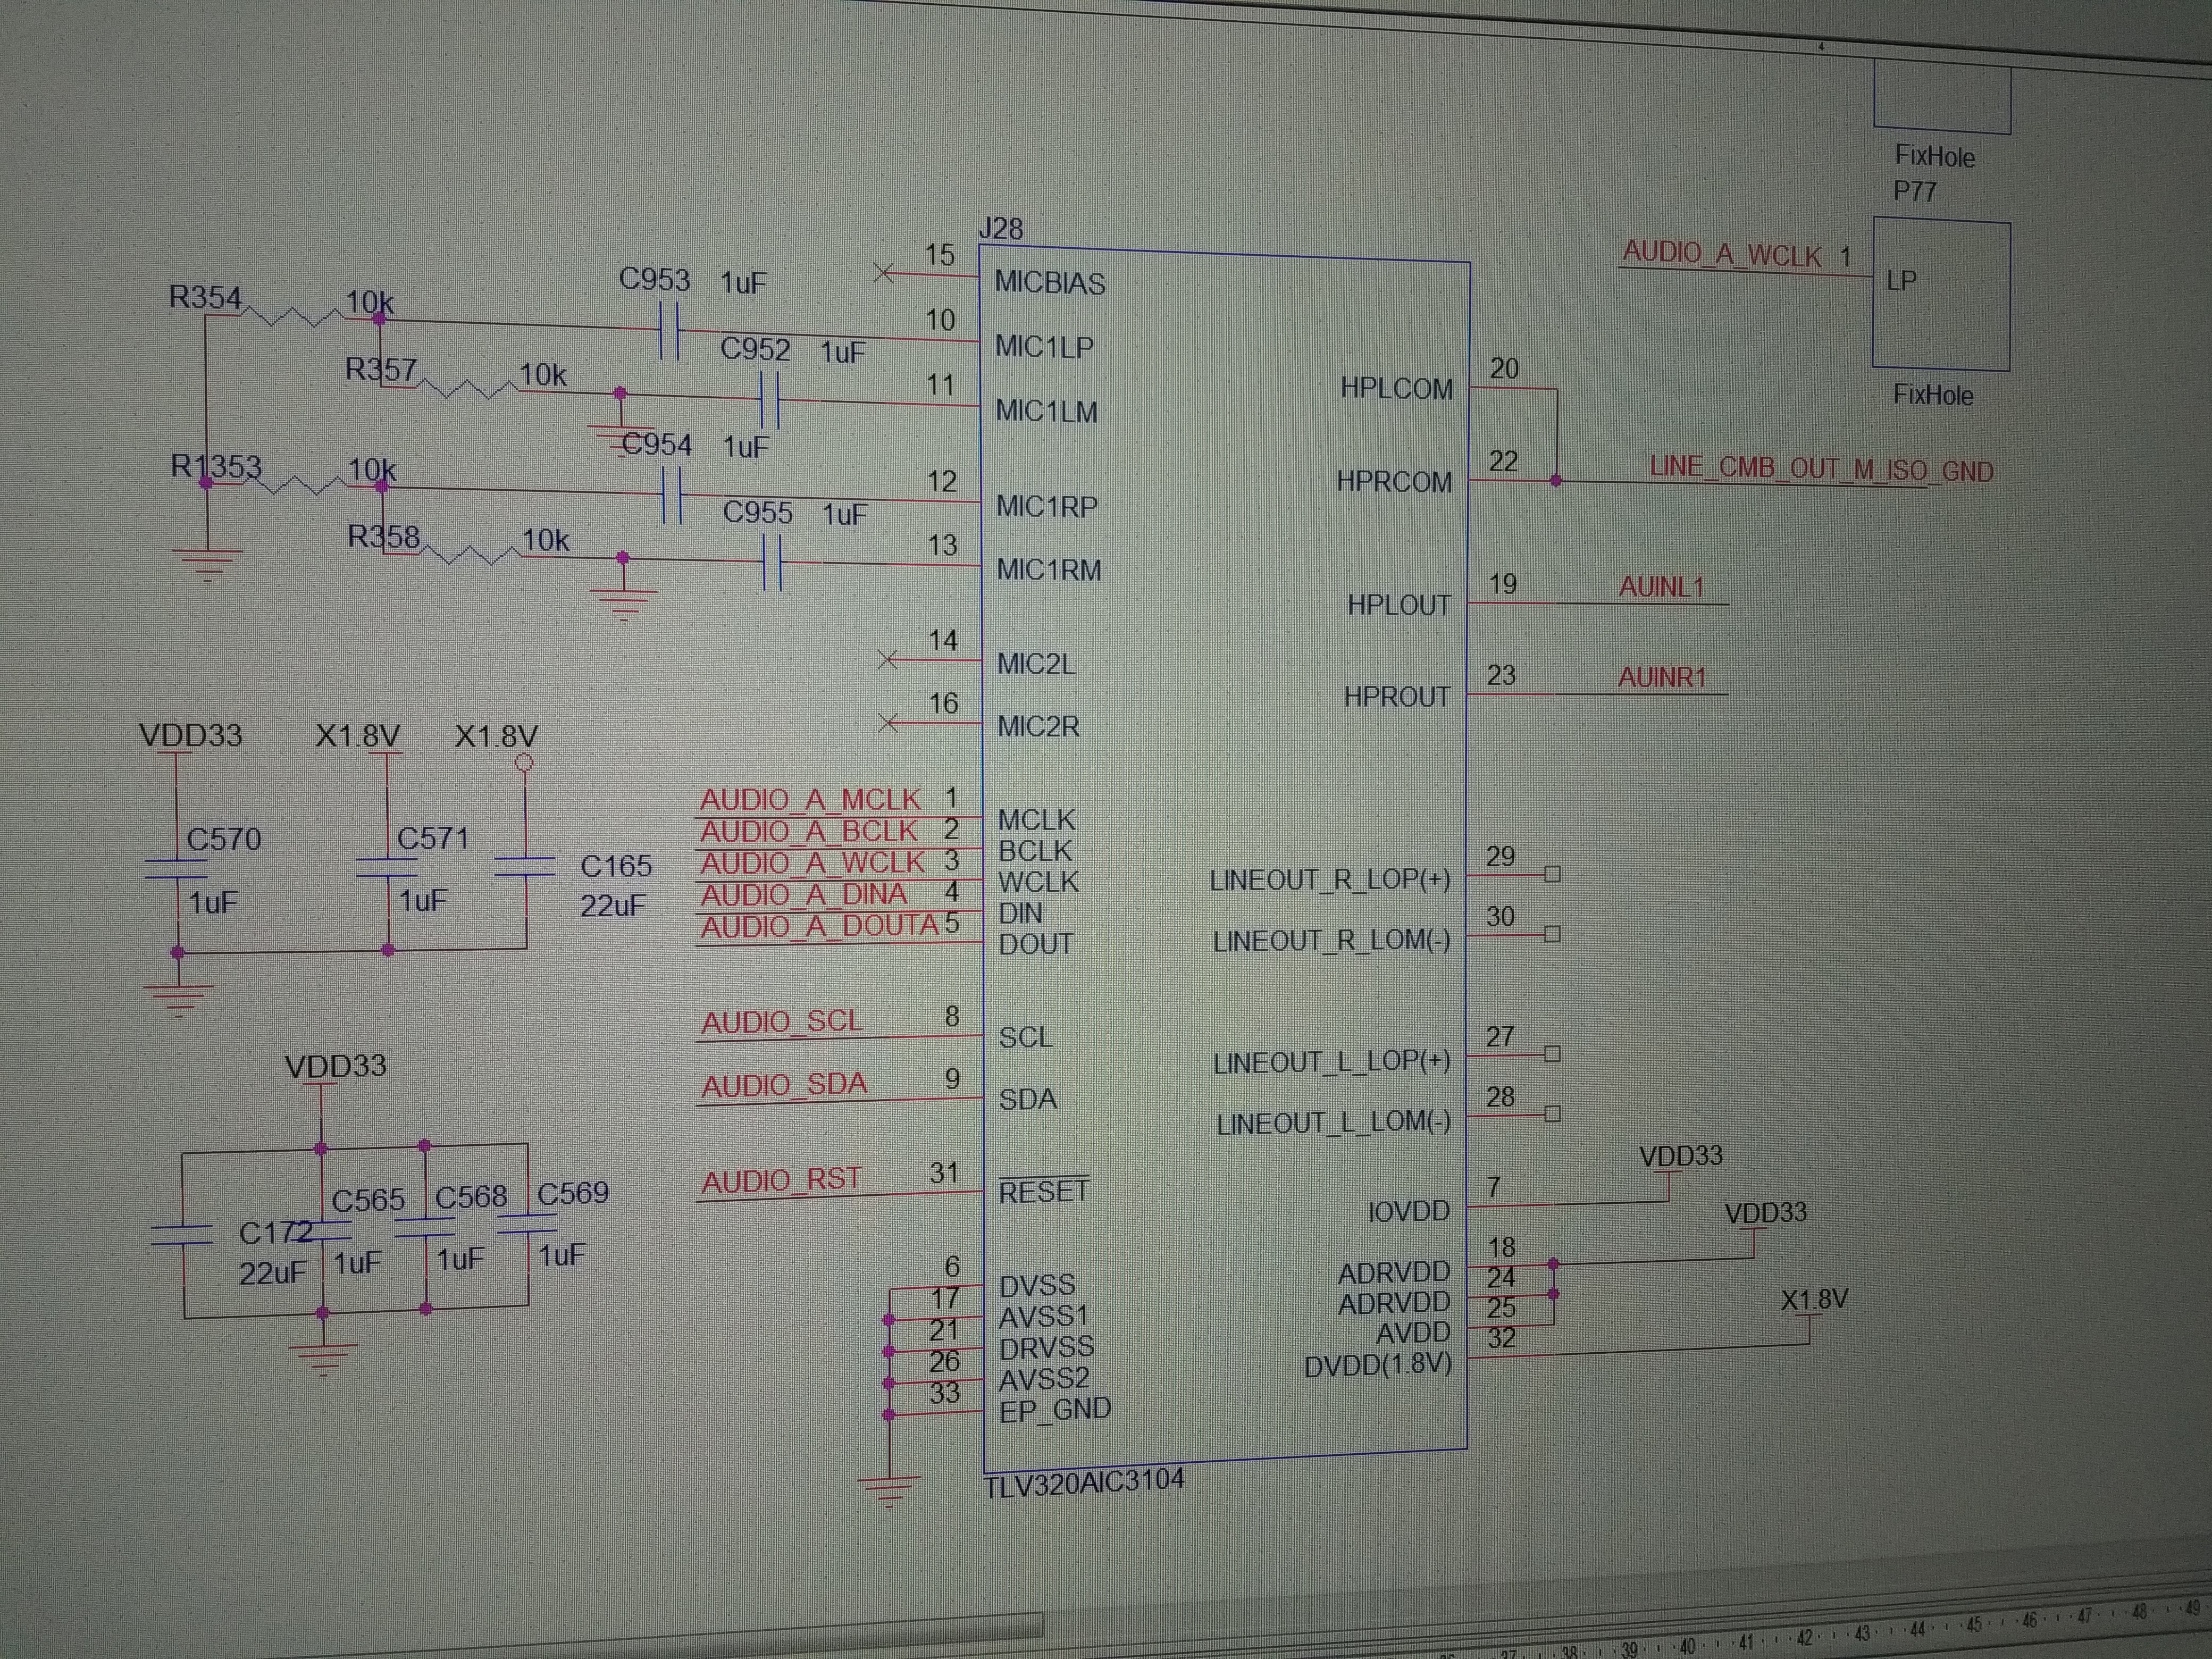
Task: Click the AUDIO_A_MCLK net label
Action: pos(810,800)
